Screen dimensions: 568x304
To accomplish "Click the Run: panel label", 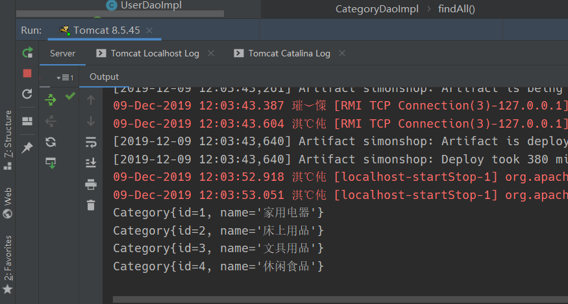I will 31,30.
